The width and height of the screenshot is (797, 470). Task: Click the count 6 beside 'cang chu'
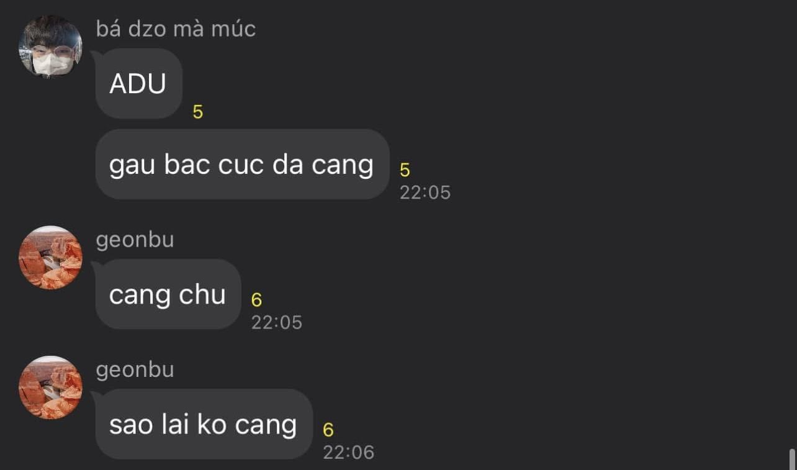tap(256, 301)
